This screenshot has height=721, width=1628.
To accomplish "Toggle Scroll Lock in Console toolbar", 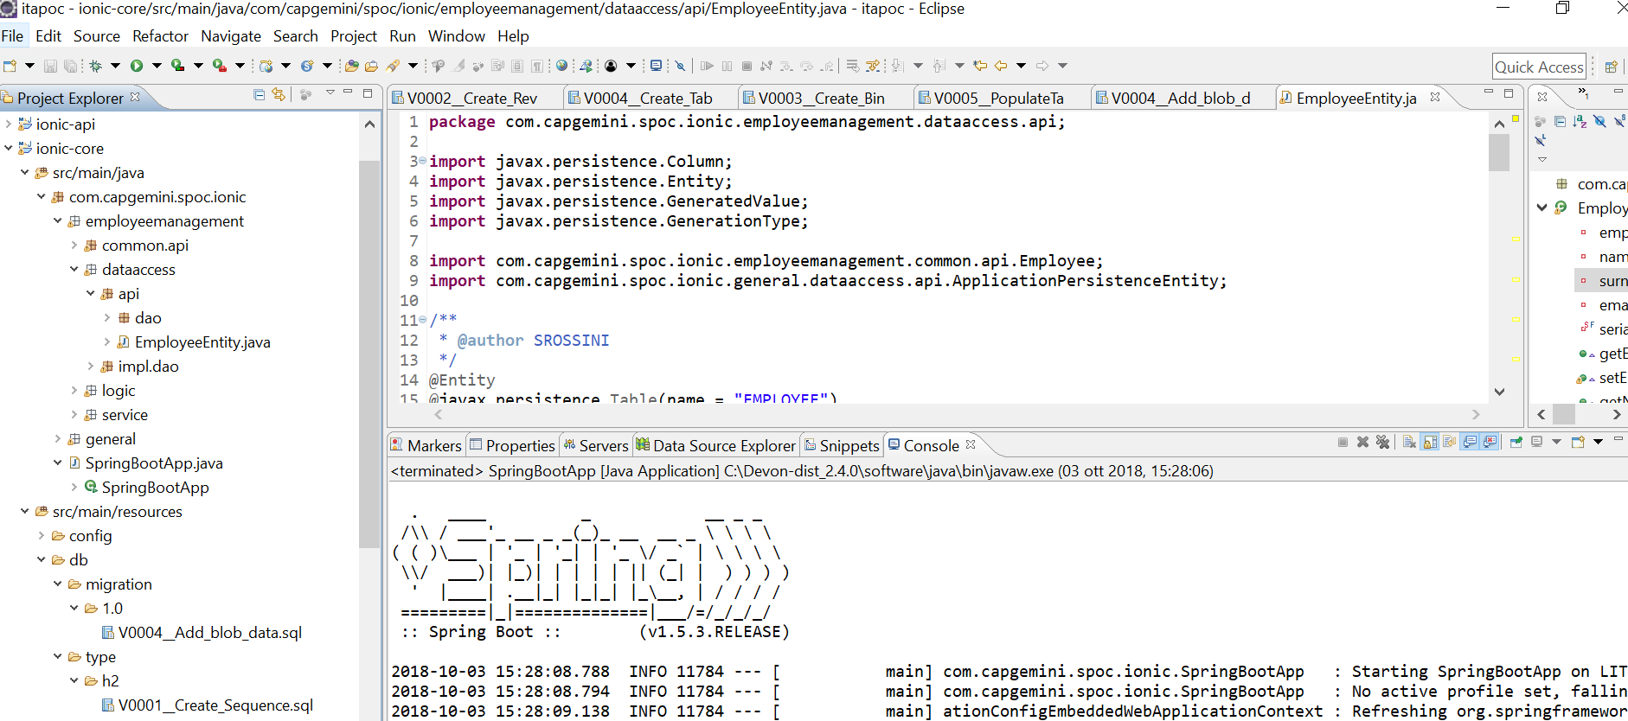I will pyautogui.click(x=1430, y=443).
